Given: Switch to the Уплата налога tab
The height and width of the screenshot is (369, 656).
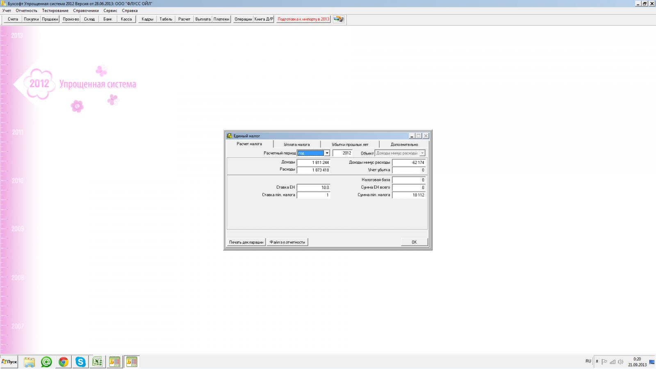Looking at the screenshot, I should (x=296, y=144).
